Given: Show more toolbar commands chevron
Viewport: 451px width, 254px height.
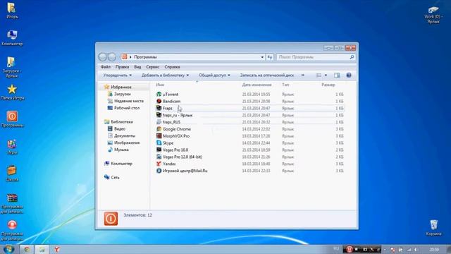Looking at the screenshot, I should [x=302, y=75].
